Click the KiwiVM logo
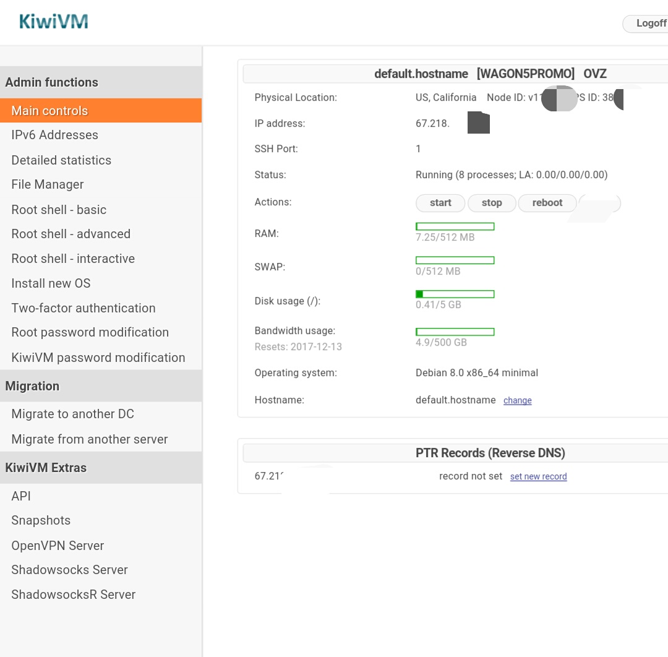The height and width of the screenshot is (657, 668). tap(54, 22)
